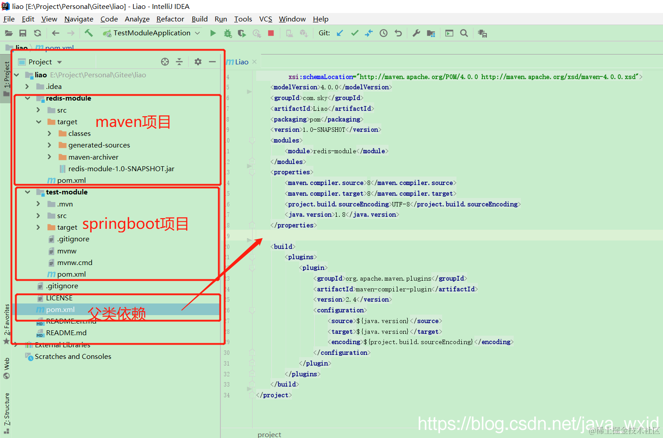Open the VCS menu
The image size is (663, 438).
pos(266,19)
